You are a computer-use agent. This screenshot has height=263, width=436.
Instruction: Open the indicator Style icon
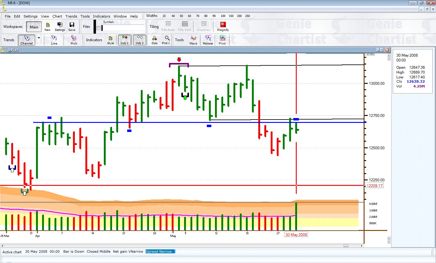click(x=111, y=40)
